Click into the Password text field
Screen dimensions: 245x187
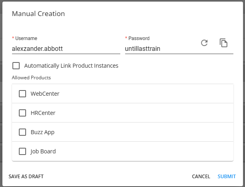(160, 48)
